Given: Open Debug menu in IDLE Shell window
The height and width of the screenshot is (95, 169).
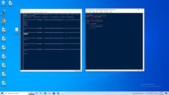Looking at the screenshot, I should click(32, 12).
